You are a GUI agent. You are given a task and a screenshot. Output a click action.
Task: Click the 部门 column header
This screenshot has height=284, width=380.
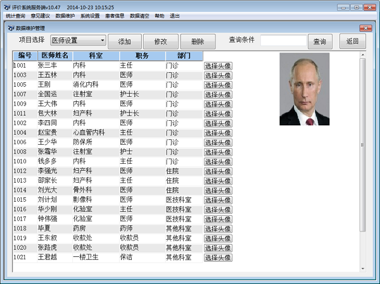pyautogui.click(x=184, y=56)
